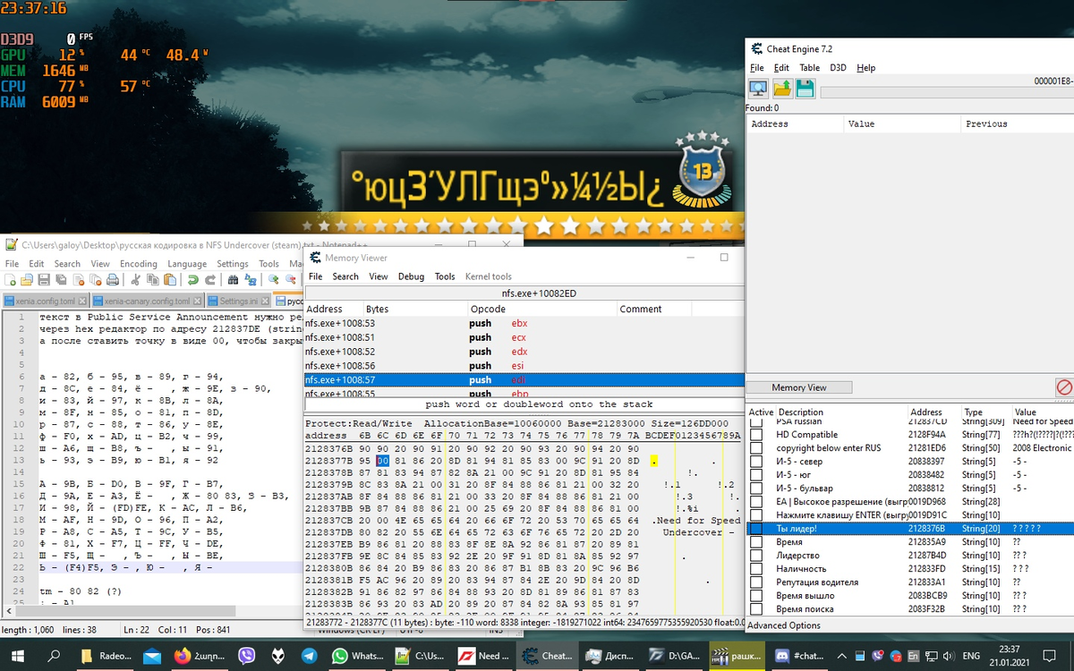The width and height of the screenshot is (1074, 671).
Task: Click taskbar clock showing 23:37
Action: click(1009, 656)
